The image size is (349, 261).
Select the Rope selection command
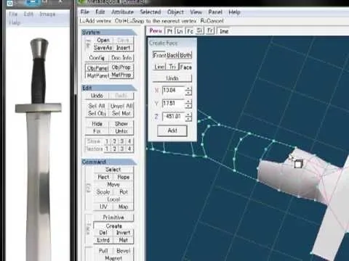tap(124, 177)
